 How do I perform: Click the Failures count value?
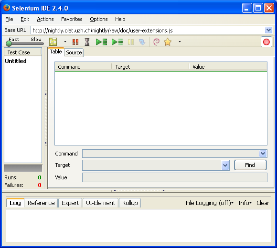tap(40, 185)
